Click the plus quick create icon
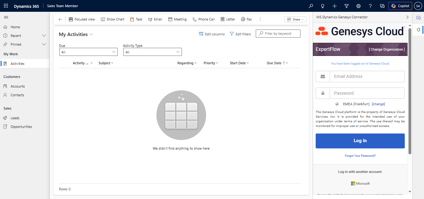Viewport: 424px width, 199px height. [x=334, y=6]
